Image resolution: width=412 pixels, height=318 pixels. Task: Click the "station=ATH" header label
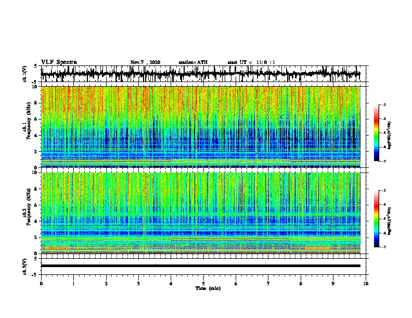tap(193, 62)
